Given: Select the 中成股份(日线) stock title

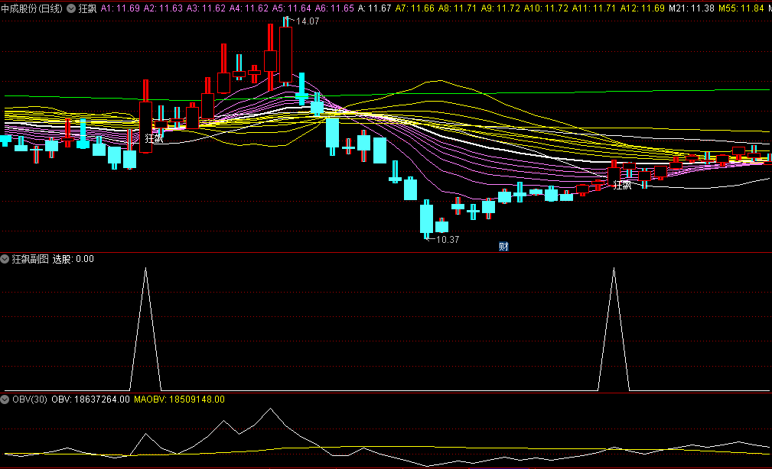Looking at the screenshot, I should point(32,8).
